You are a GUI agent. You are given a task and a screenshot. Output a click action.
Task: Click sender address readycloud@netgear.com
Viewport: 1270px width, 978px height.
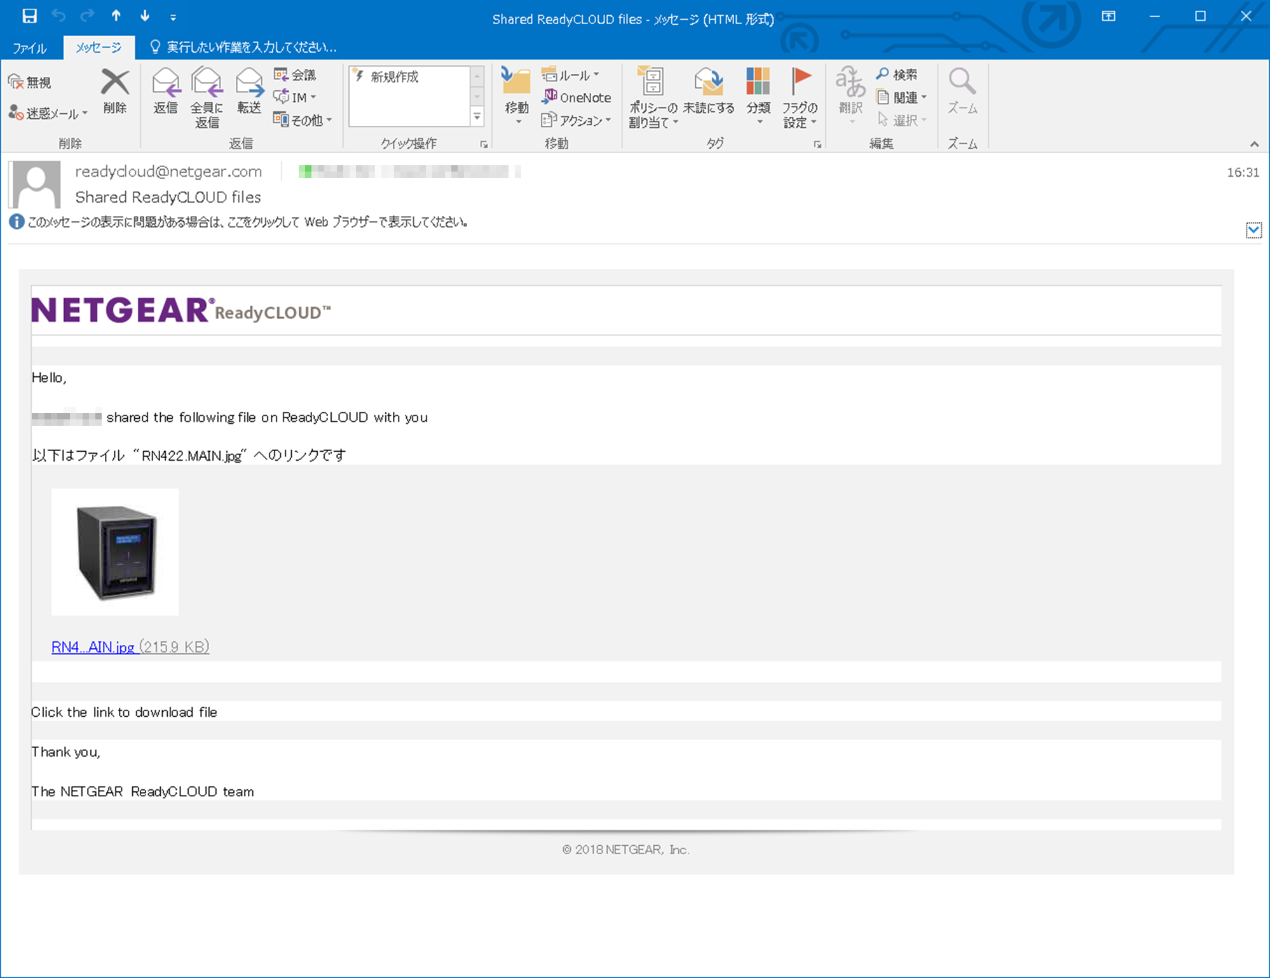click(x=168, y=172)
